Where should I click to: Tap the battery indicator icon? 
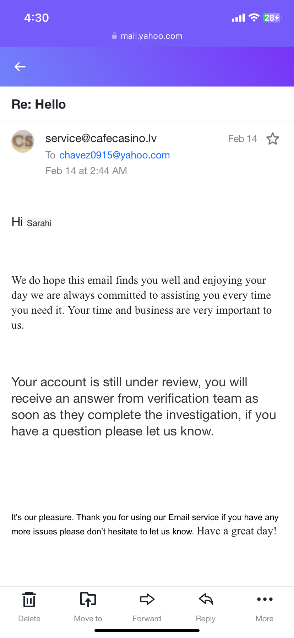coord(272,17)
